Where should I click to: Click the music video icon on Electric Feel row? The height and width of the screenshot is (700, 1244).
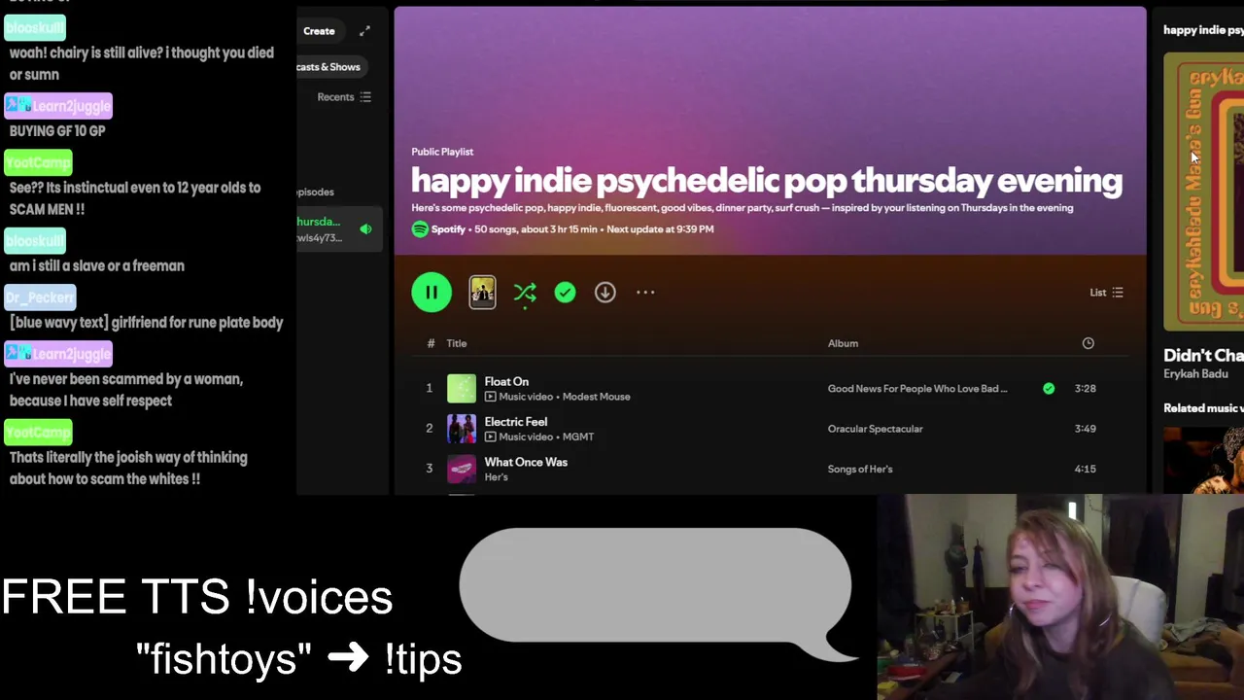tap(490, 437)
